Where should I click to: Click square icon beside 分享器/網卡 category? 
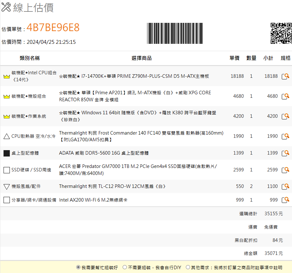pos(7,200)
